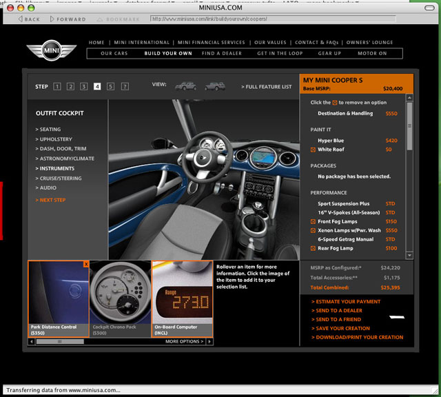Expand the Audio category
The width and height of the screenshot is (441, 397).
[x=46, y=187]
